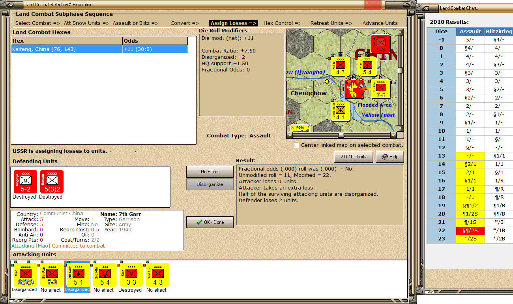Toggle Center linked map on selected combat
Viewport: 513px width, 304px height.
pos(296,145)
